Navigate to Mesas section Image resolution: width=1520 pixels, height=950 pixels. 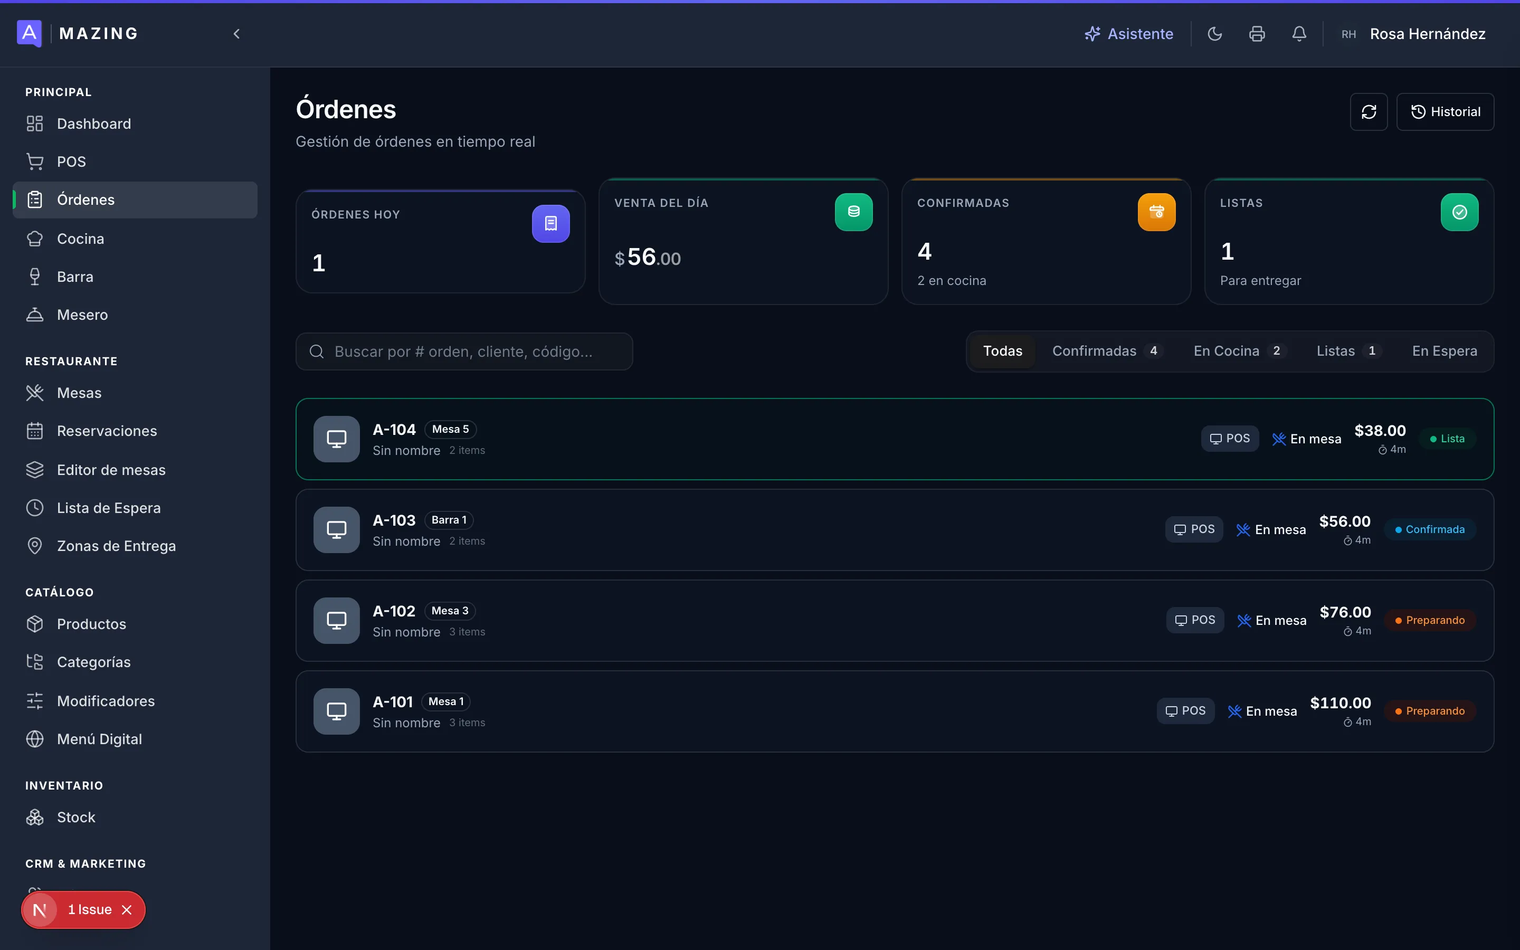(135, 393)
